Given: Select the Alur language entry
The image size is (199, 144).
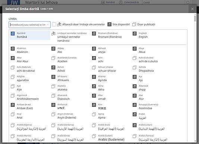Looking at the screenshot, I should (x=152, y=97).
